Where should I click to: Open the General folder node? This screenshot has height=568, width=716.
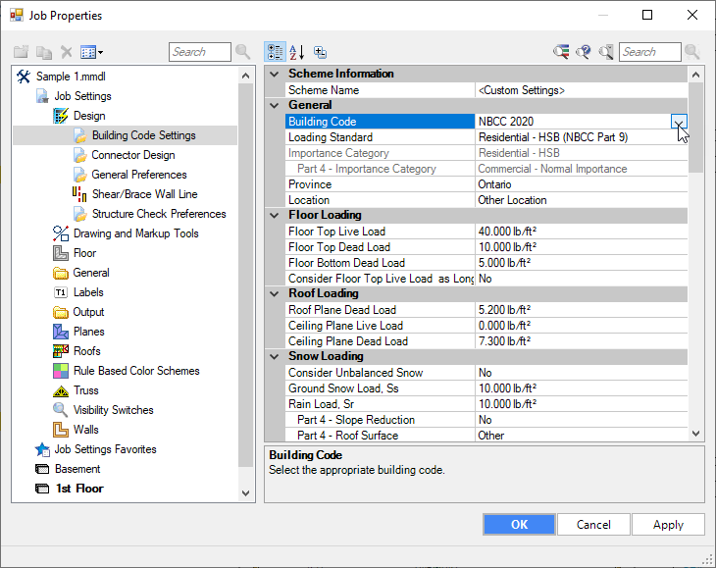(91, 273)
